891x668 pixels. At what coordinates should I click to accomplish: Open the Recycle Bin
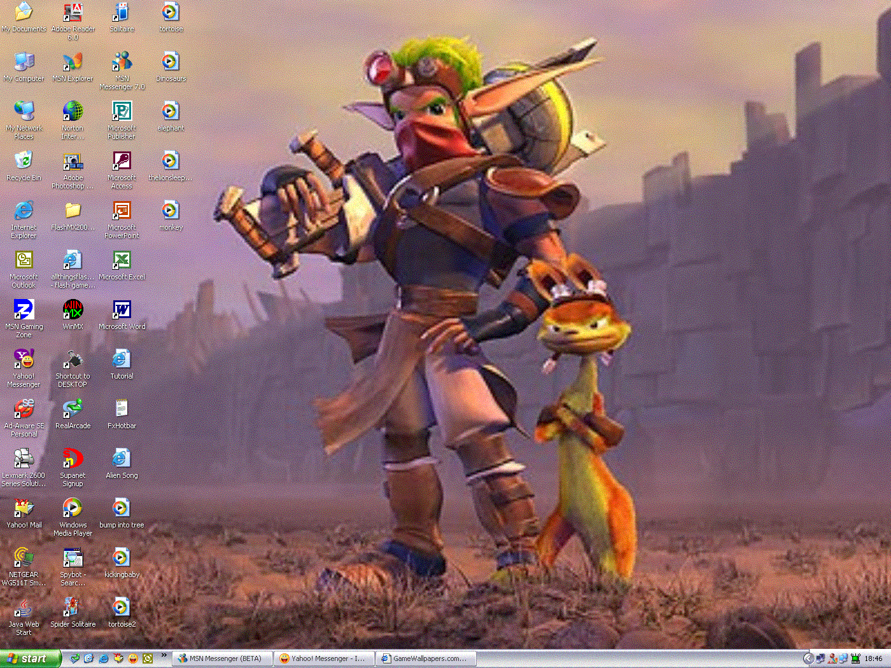24,166
